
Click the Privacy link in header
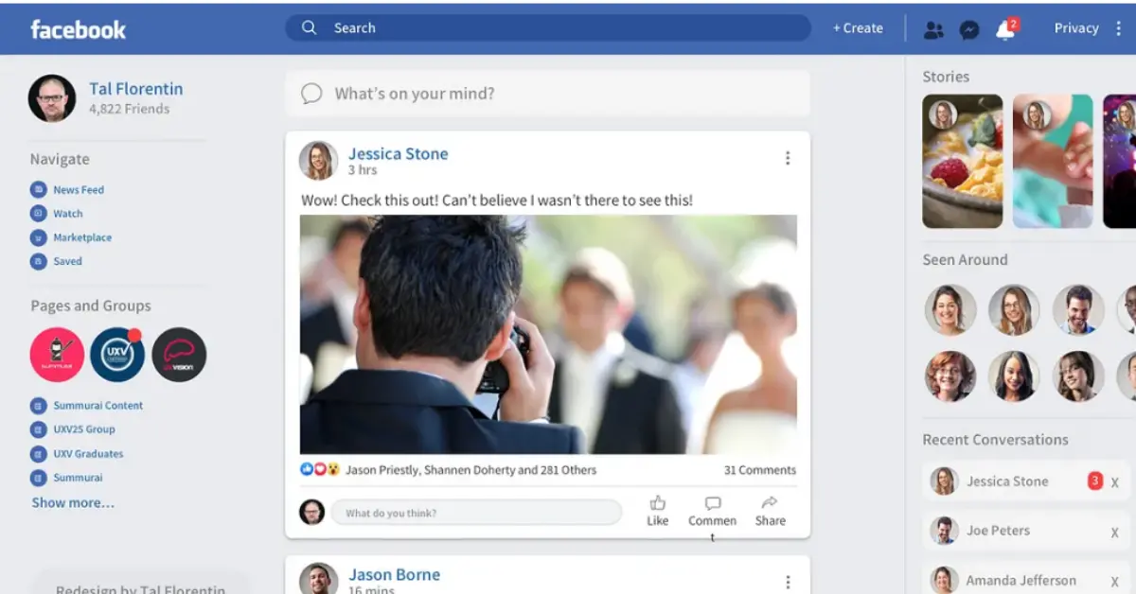pos(1076,28)
